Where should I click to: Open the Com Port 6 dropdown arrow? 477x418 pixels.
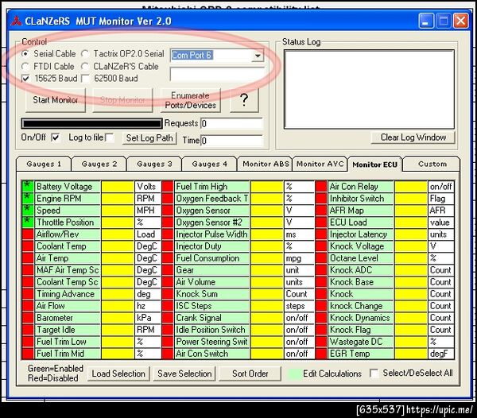(258, 56)
